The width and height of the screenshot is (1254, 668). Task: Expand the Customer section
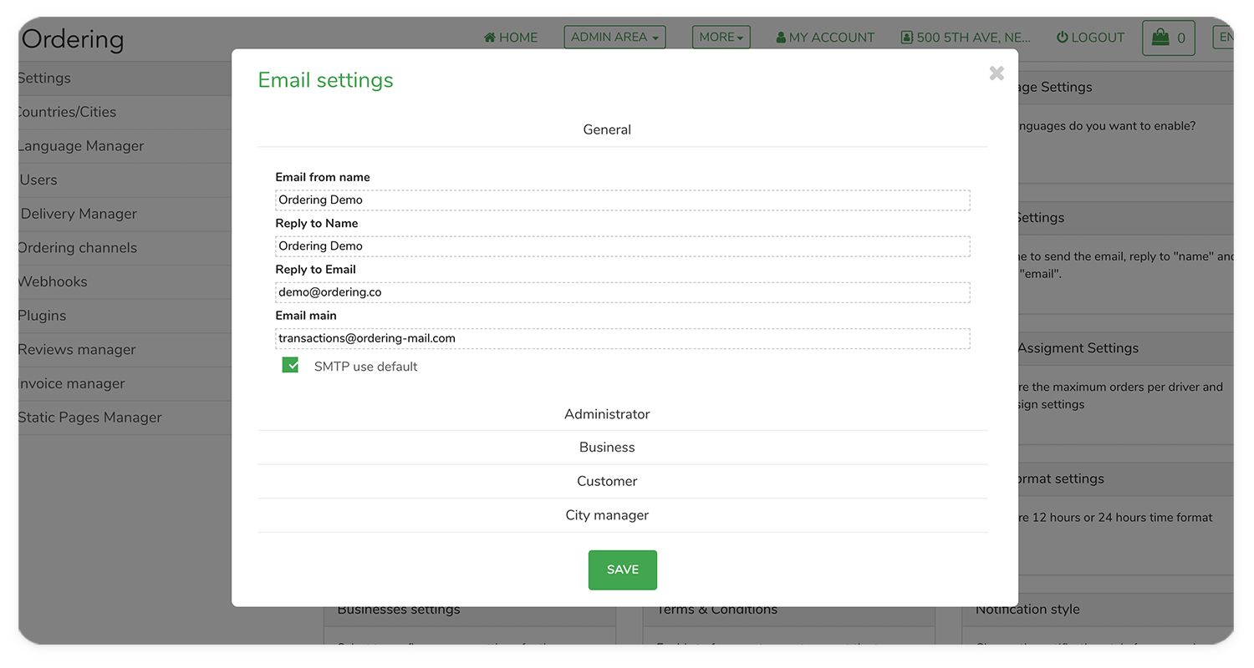(623, 481)
